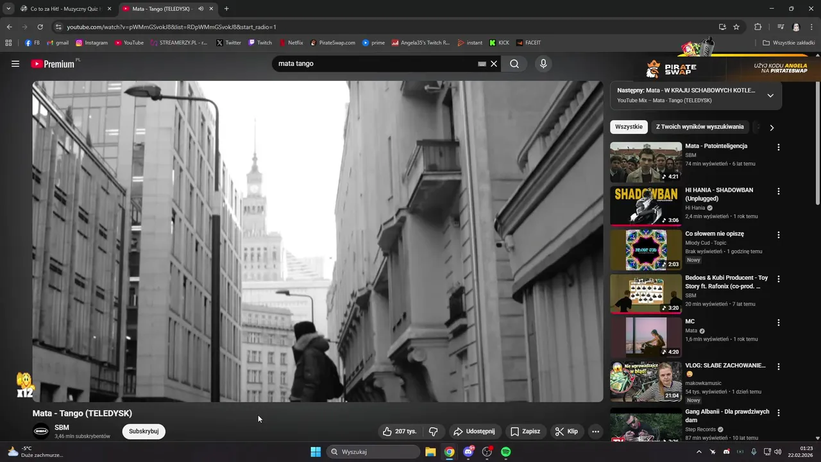The width and height of the screenshot is (821, 462).
Task: Open options menu for MC video
Action: pos(779,323)
